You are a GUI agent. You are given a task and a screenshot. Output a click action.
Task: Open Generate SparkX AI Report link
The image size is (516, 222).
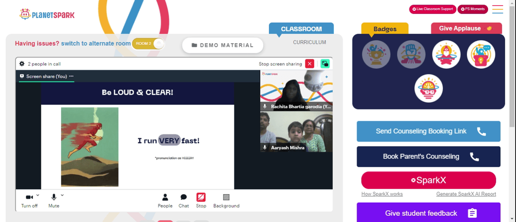[466, 194]
